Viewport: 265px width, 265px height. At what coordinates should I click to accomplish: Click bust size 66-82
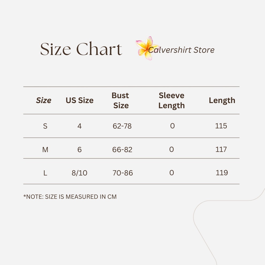point(122,150)
